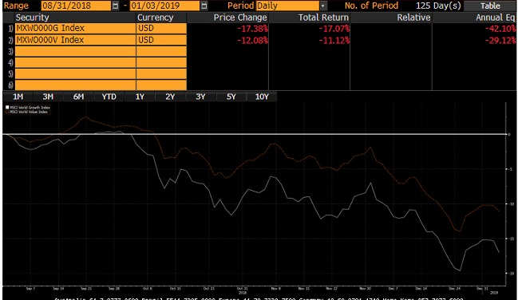
Task: Select the 5Y time range tab
Action: 231,97
